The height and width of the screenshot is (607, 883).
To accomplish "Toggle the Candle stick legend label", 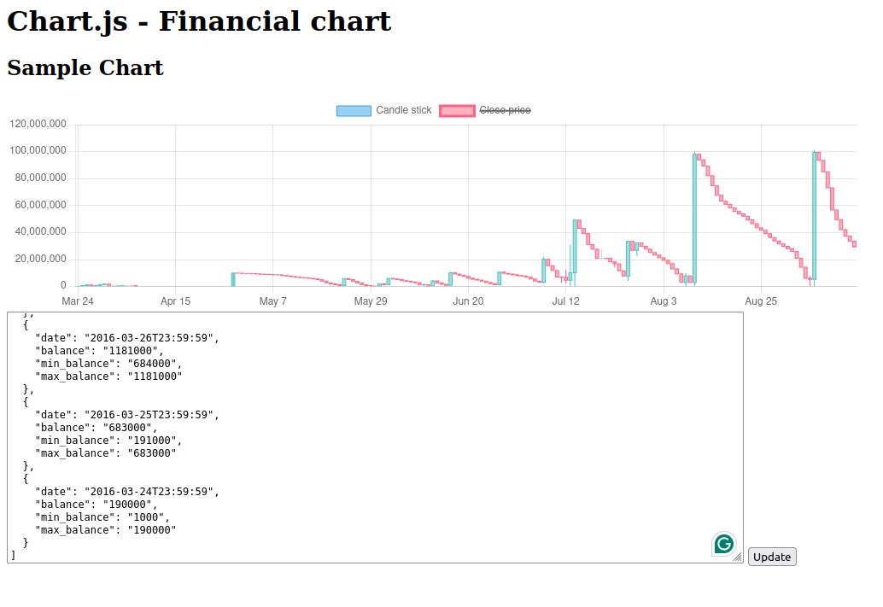I will click(404, 110).
